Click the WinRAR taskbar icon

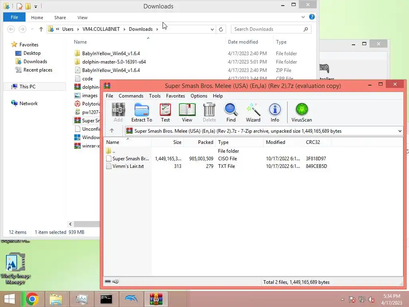pos(156,299)
